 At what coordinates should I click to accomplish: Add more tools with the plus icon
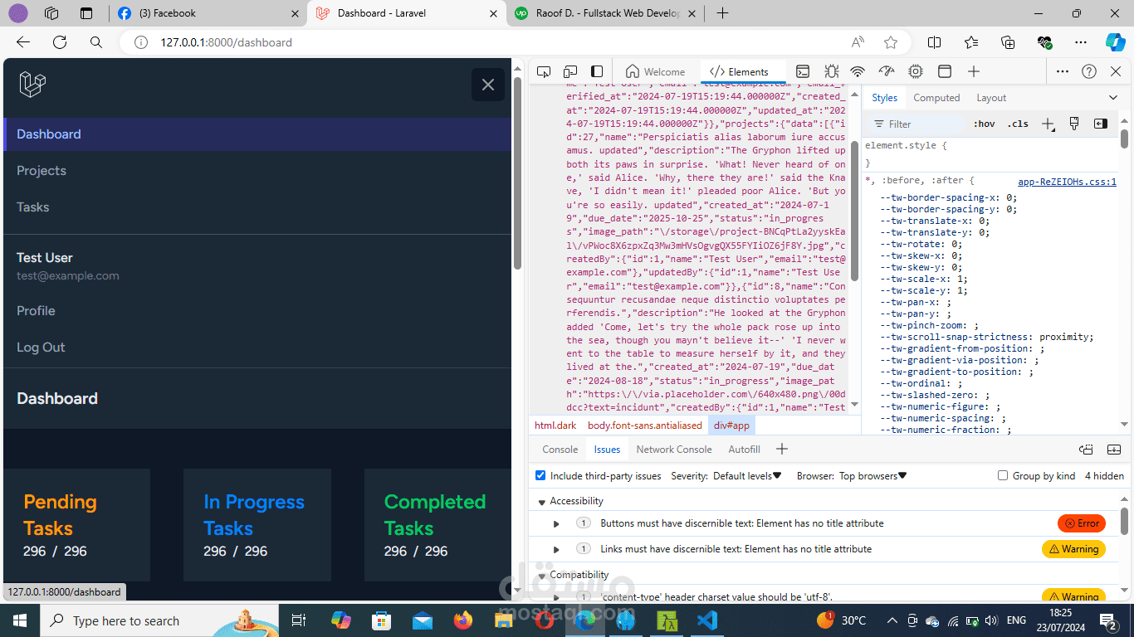974,71
